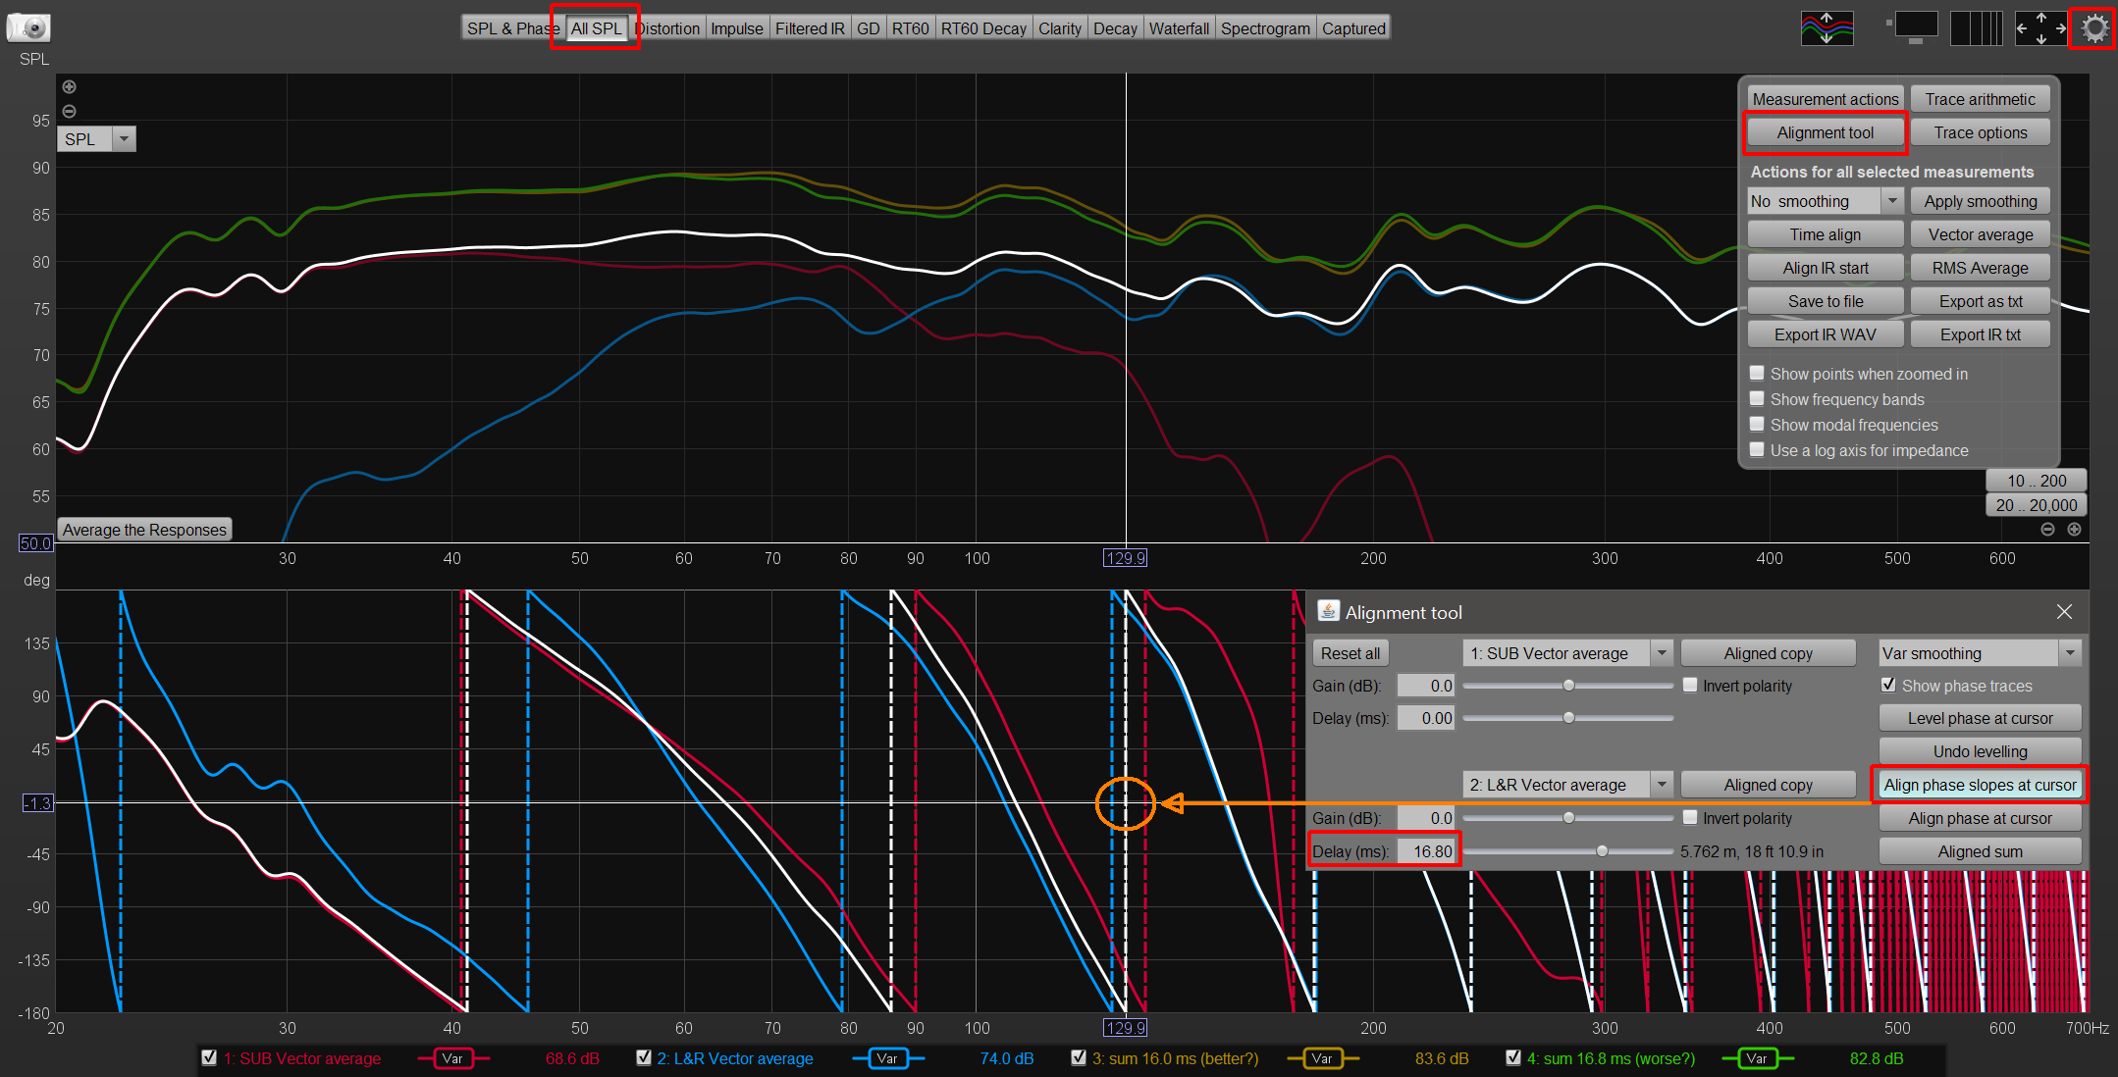This screenshot has width=2118, height=1077.
Task: Switch to Spectrogram tab
Action: tap(1265, 28)
